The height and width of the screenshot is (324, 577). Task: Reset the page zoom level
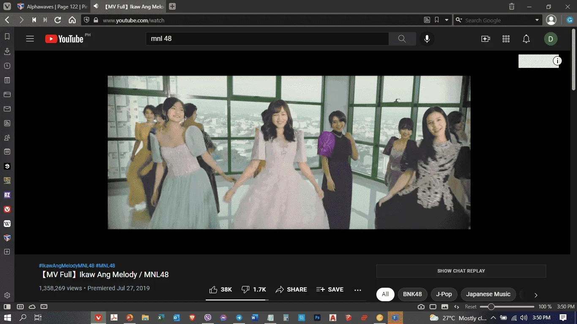click(471, 307)
